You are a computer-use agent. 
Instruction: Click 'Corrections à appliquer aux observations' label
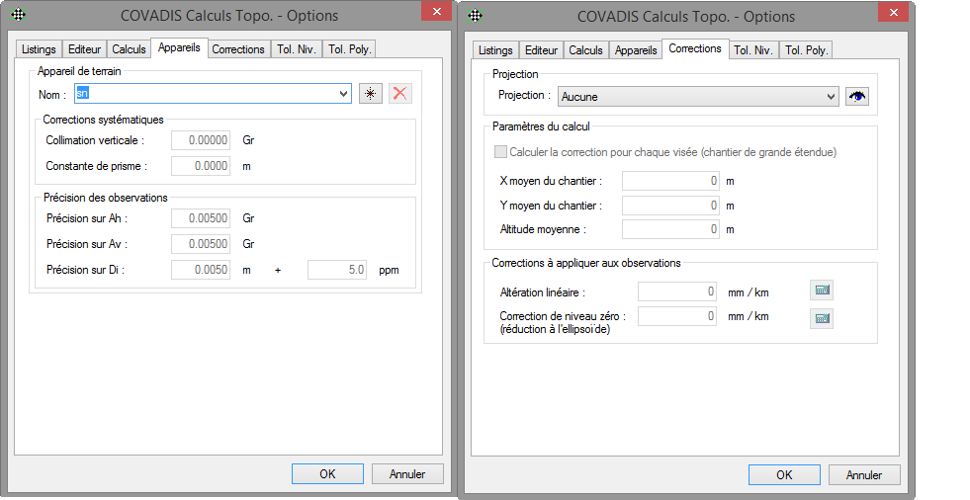pyautogui.click(x=585, y=263)
